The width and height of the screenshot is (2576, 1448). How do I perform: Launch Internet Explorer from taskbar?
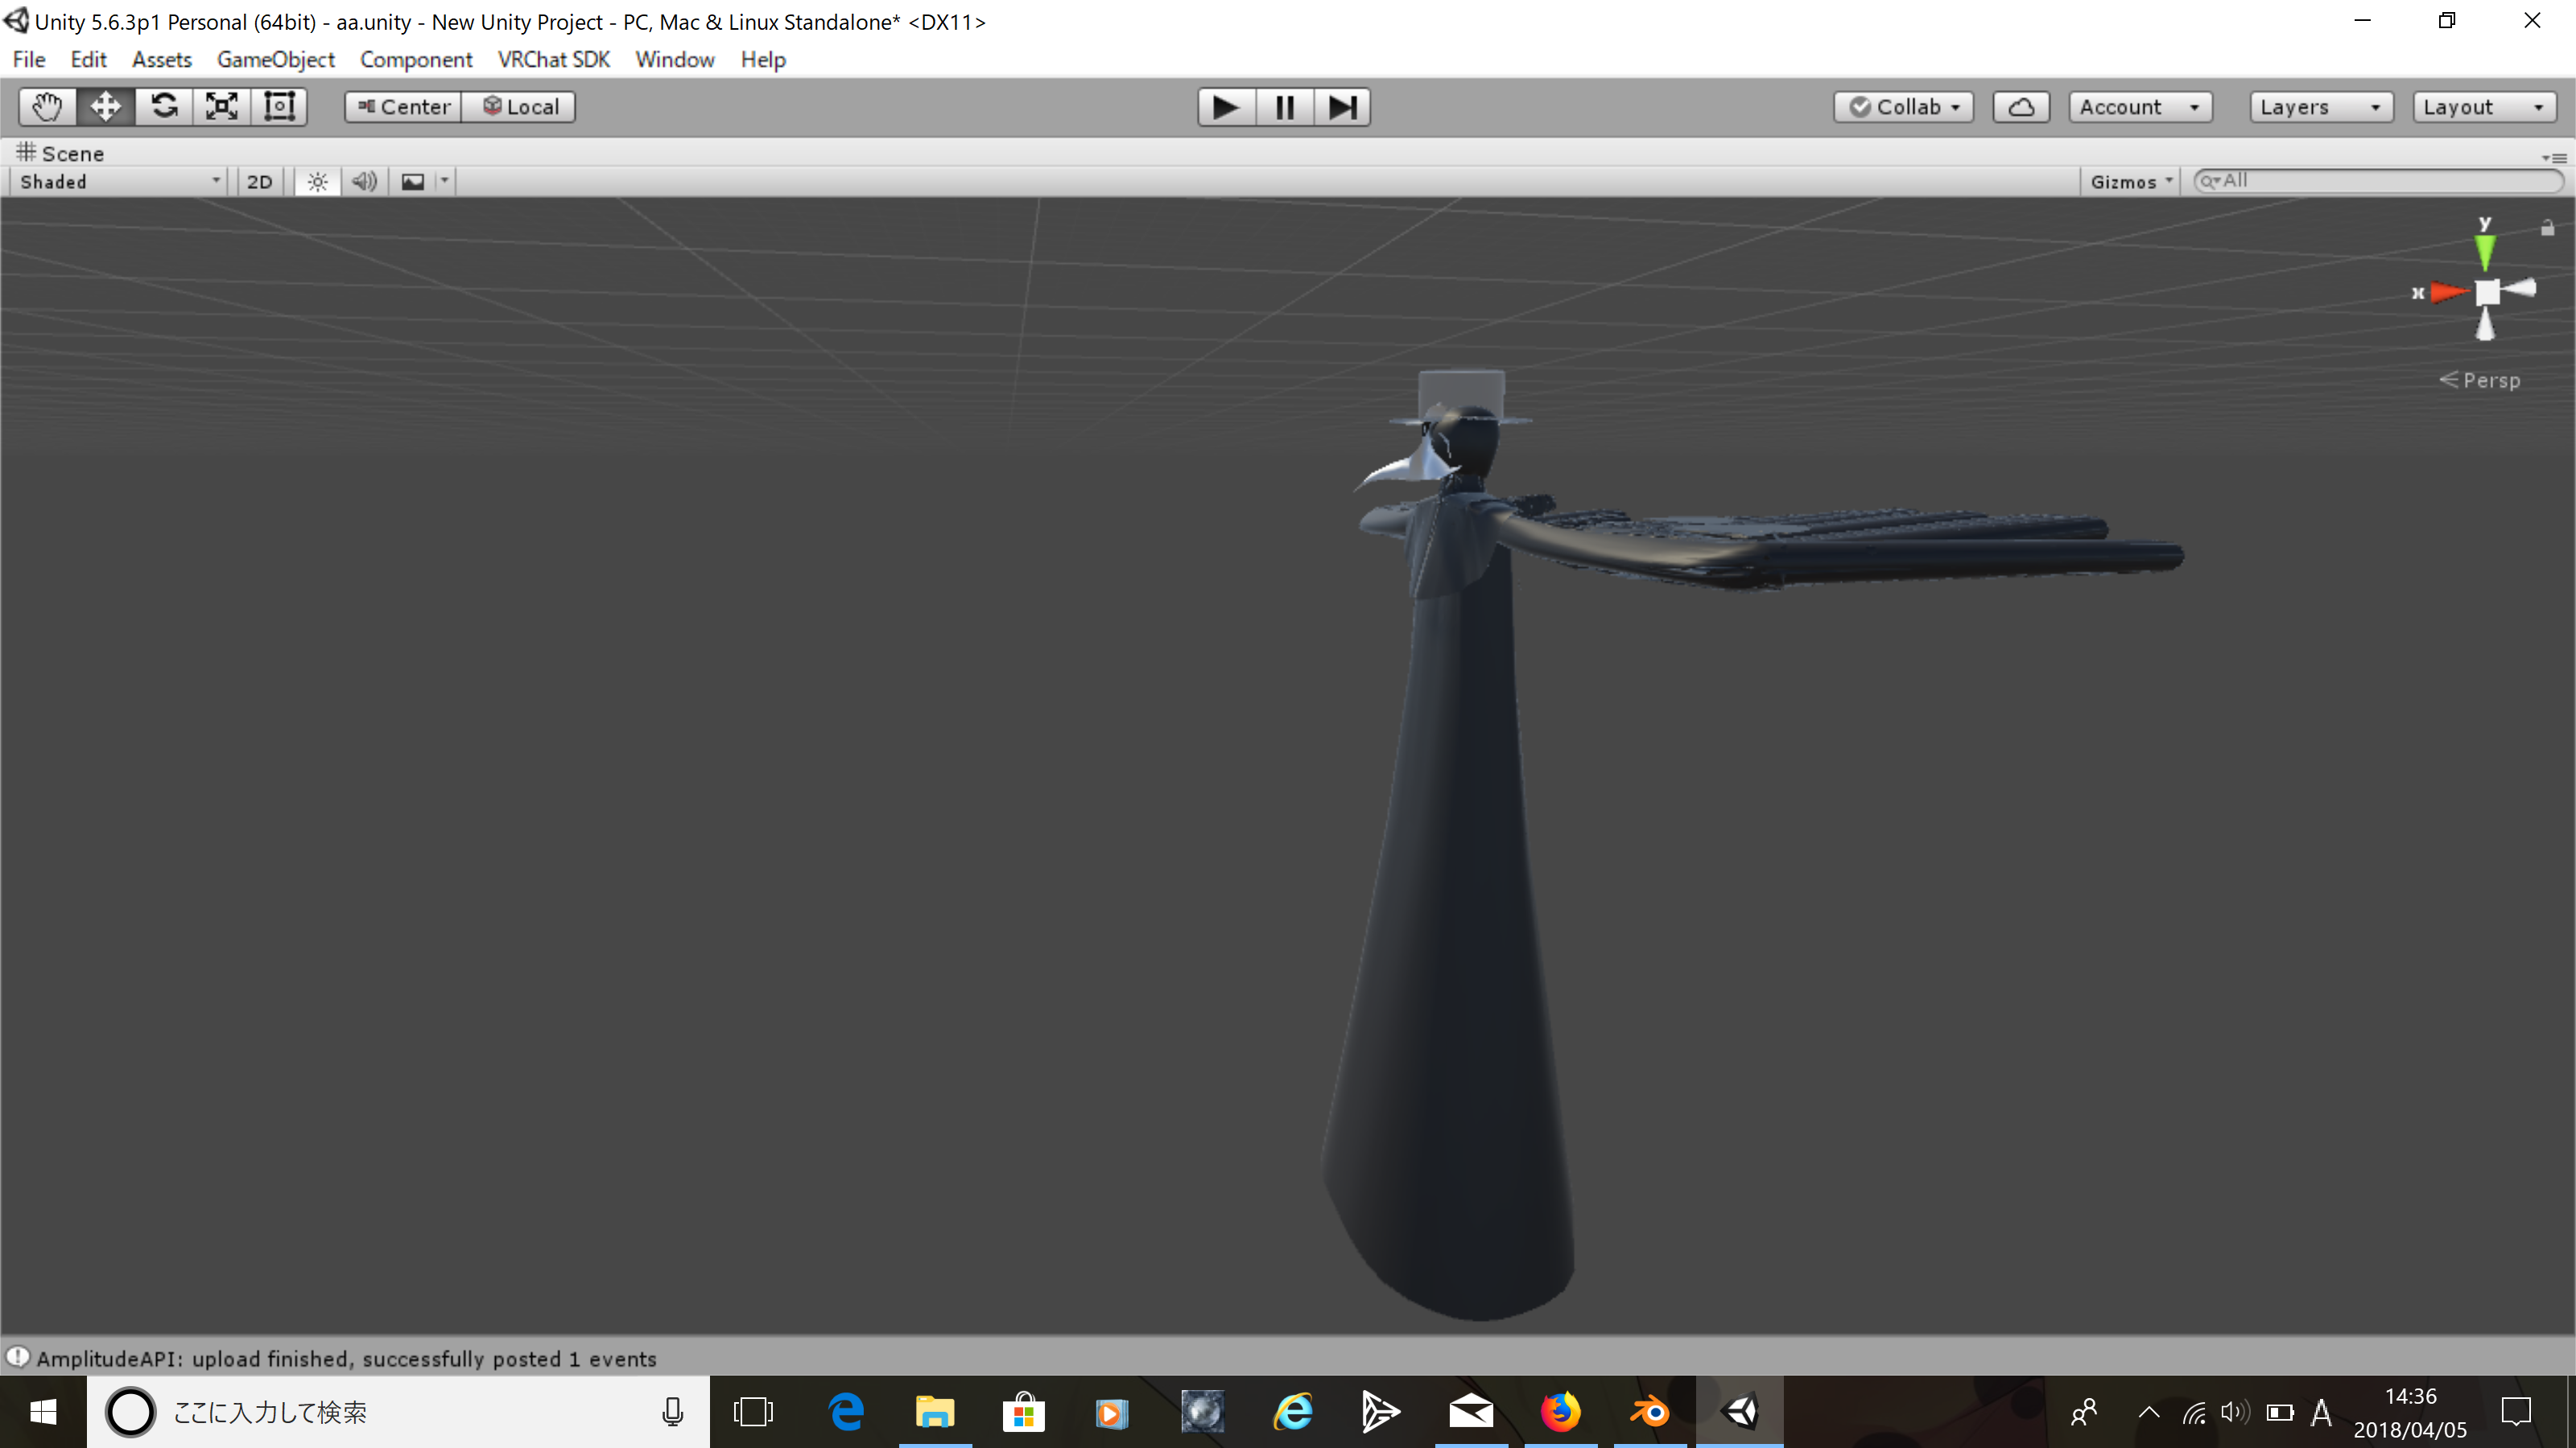(x=1292, y=1412)
